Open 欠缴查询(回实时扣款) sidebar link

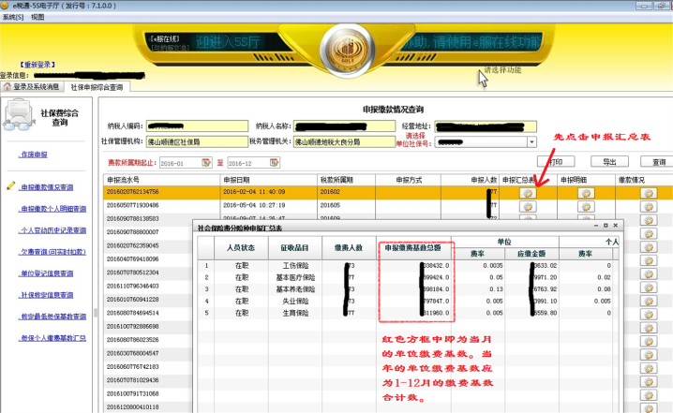[52, 250]
